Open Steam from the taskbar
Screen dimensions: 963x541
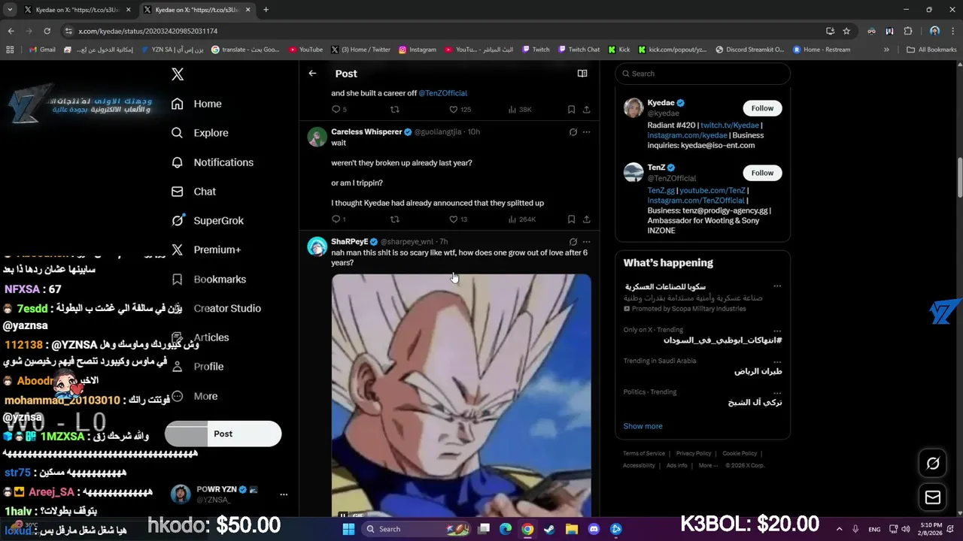[x=549, y=529]
